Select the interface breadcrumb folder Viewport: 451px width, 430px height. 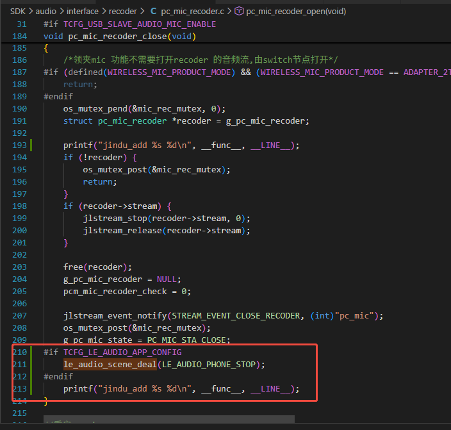83,12
